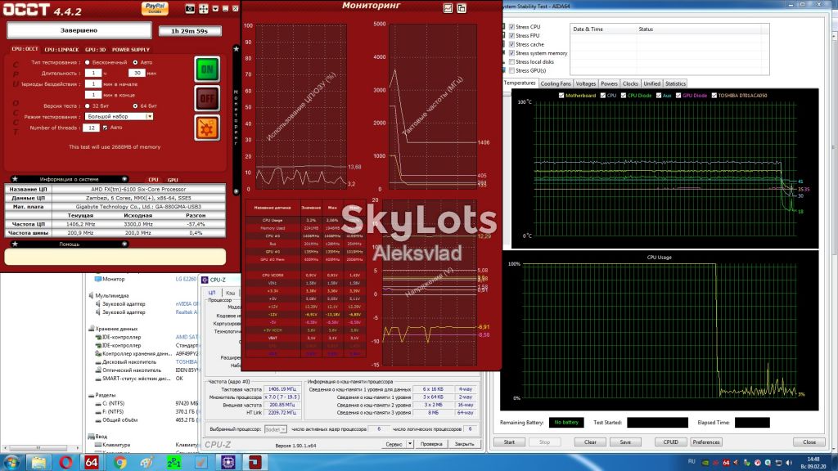Expand the Помощь section in OCCT

pyautogui.click(x=124, y=244)
